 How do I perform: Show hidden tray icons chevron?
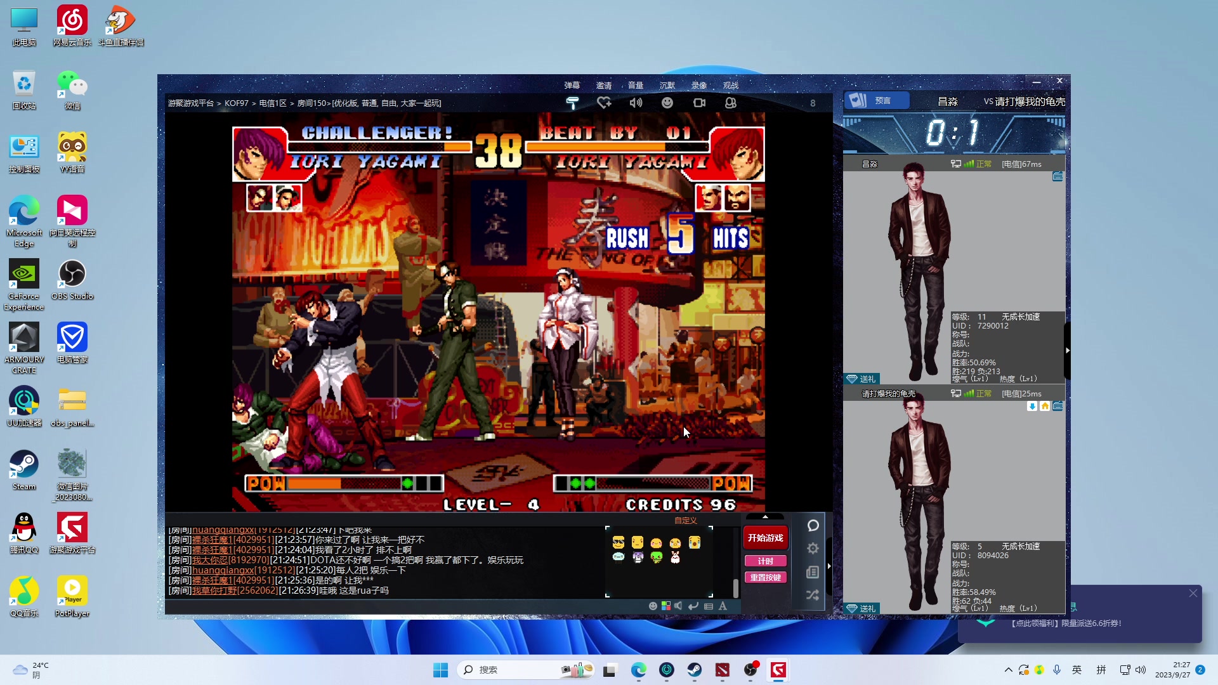pyautogui.click(x=1009, y=670)
